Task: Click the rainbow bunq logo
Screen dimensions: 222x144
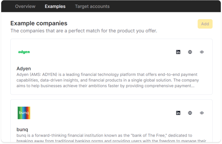Action: pyautogui.click(x=24, y=113)
